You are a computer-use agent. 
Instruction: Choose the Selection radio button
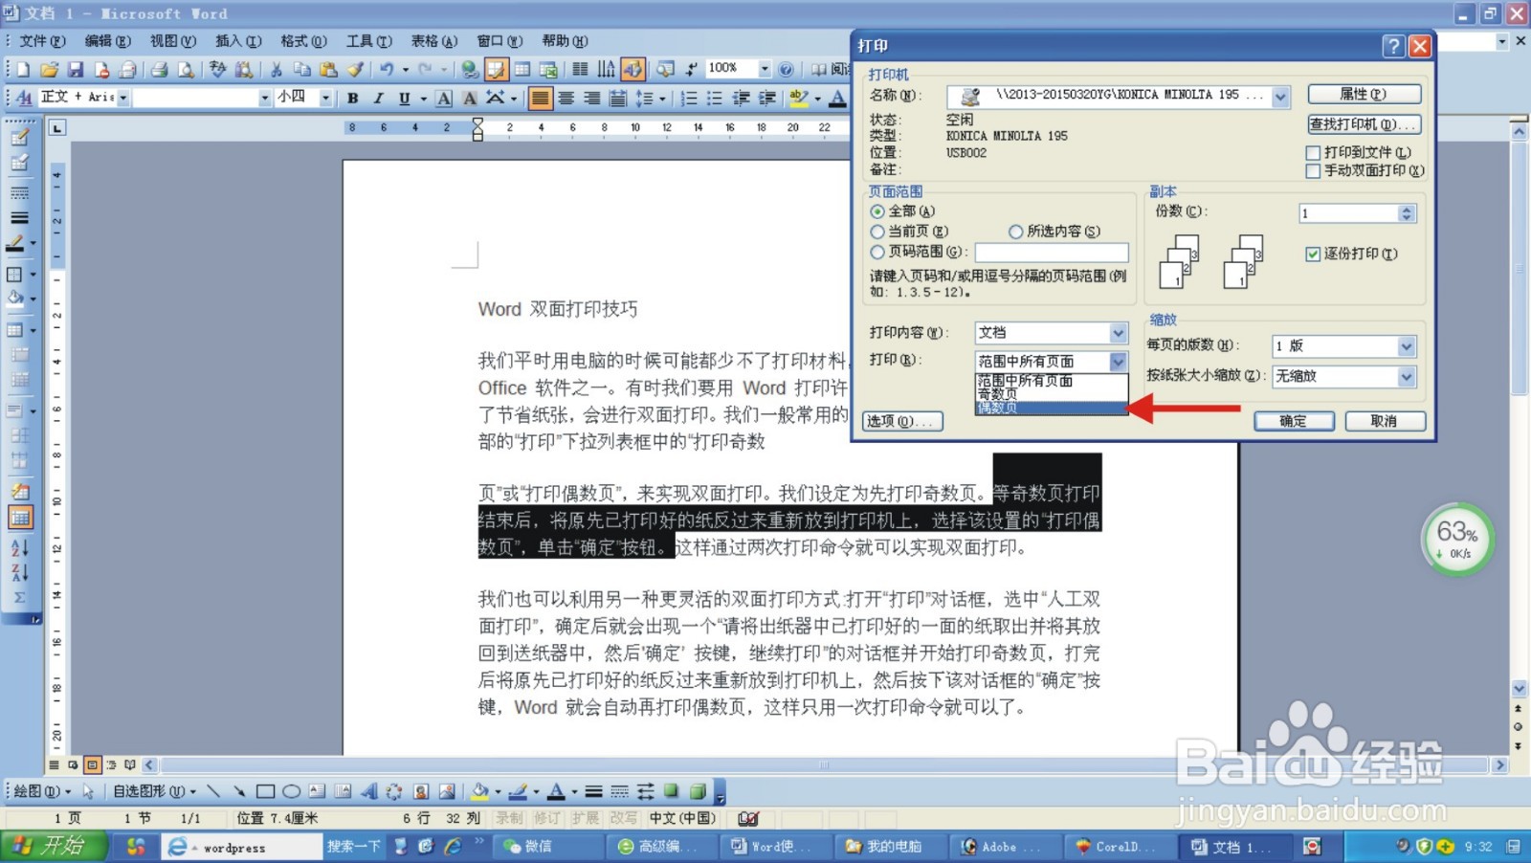1015,232
